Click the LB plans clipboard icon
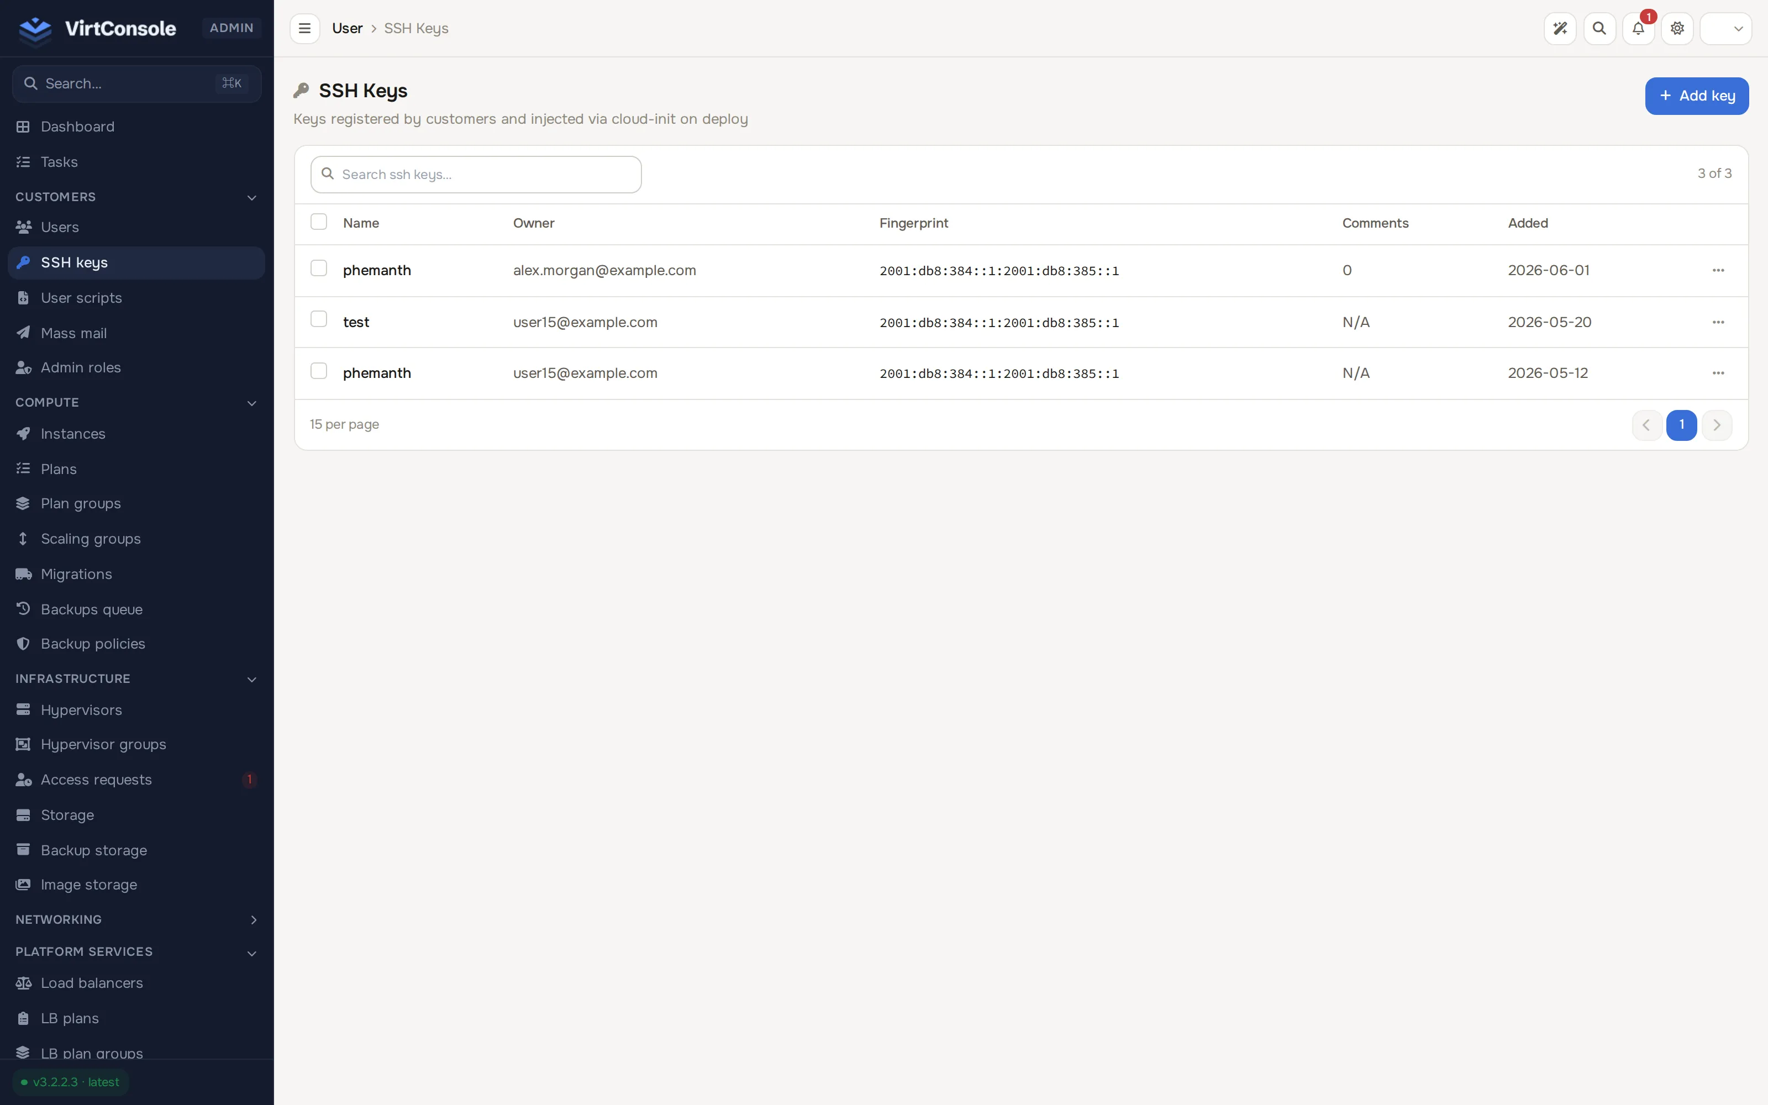 (x=23, y=1018)
